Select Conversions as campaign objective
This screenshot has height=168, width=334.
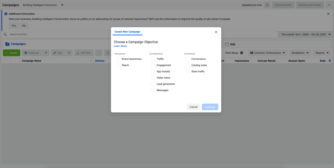188,59
